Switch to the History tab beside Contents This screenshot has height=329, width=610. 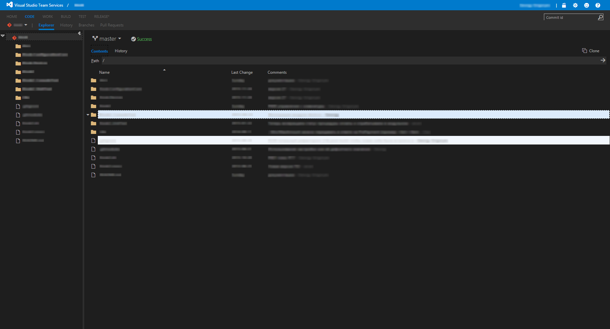click(x=121, y=51)
